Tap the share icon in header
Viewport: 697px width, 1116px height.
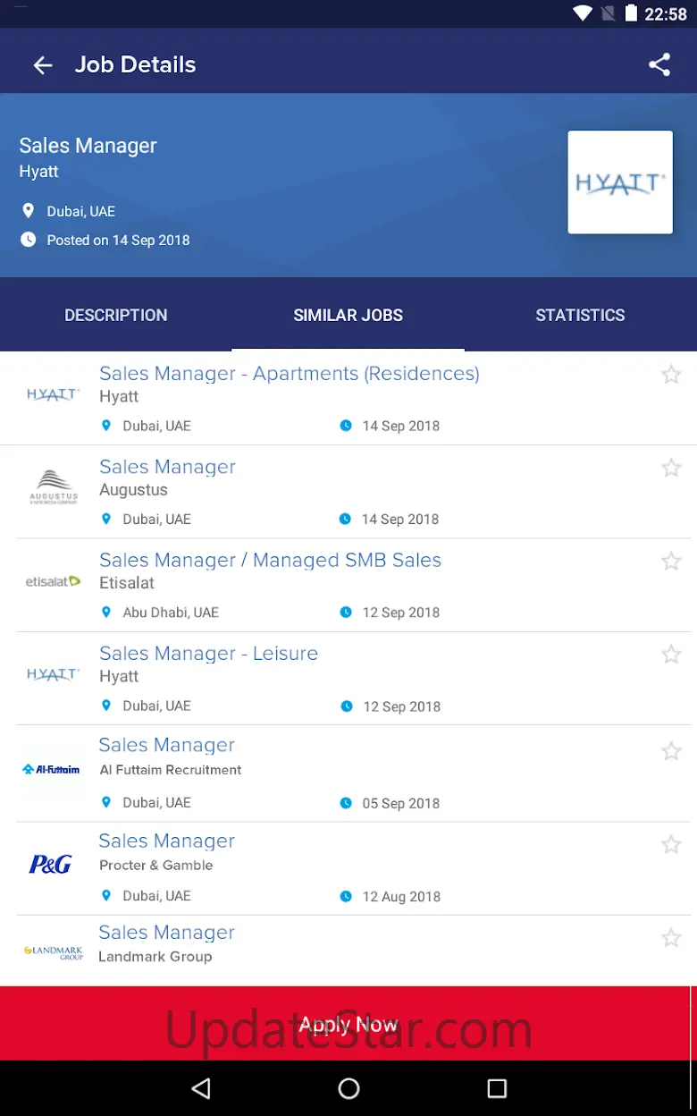(x=659, y=64)
